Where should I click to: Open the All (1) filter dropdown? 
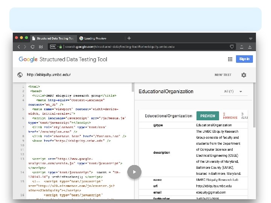click(x=234, y=91)
